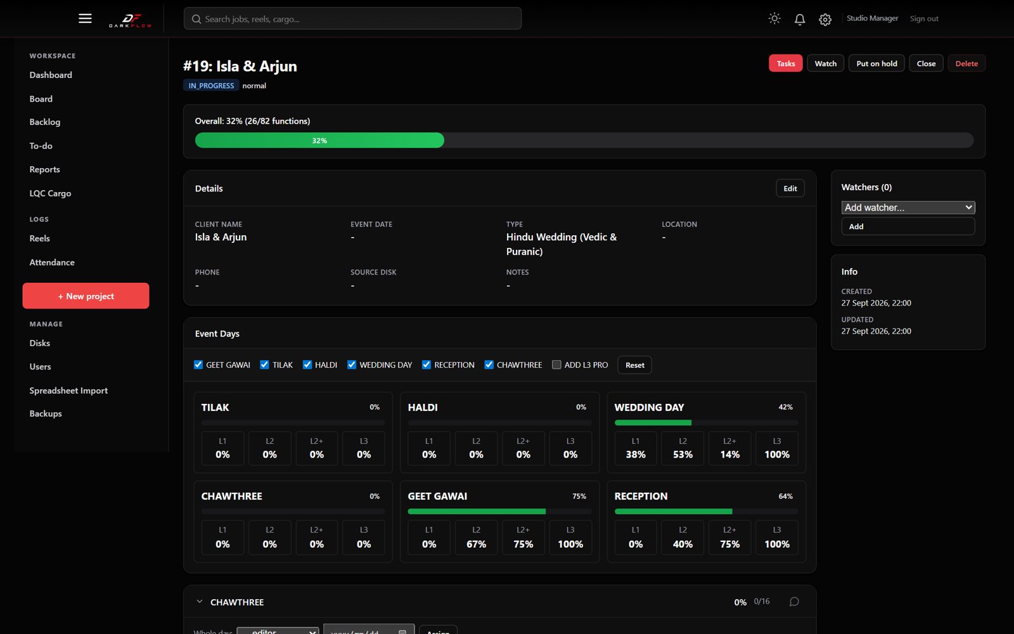The image size is (1014, 634).
Task: Go to Dashboard in sidebar
Action: (51, 75)
